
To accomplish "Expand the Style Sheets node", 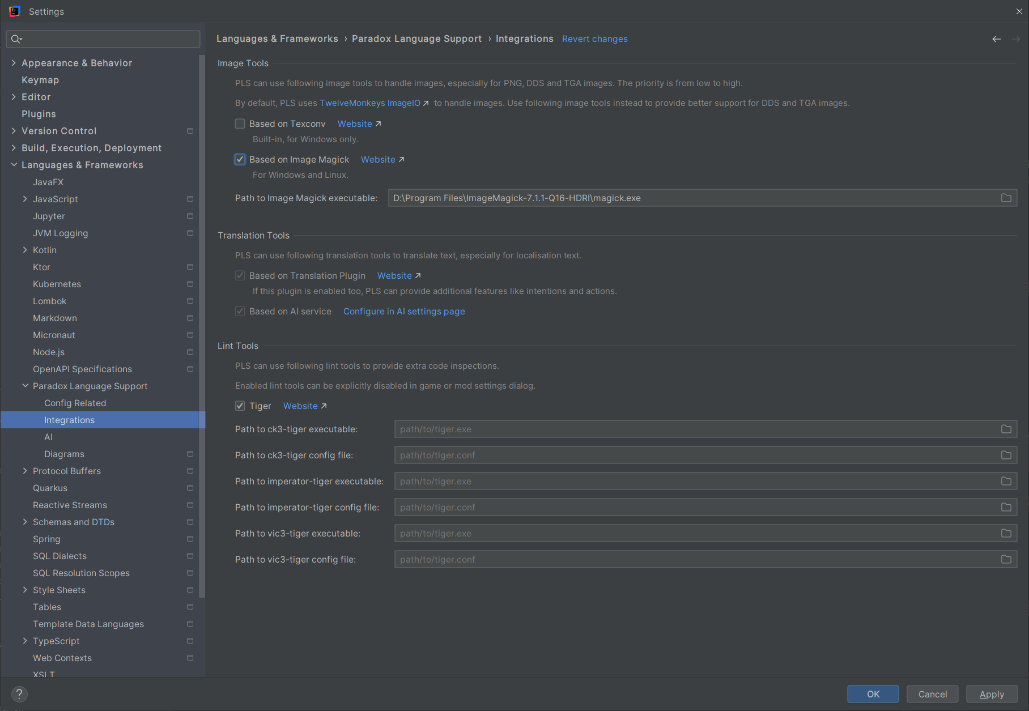I will (25, 590).
